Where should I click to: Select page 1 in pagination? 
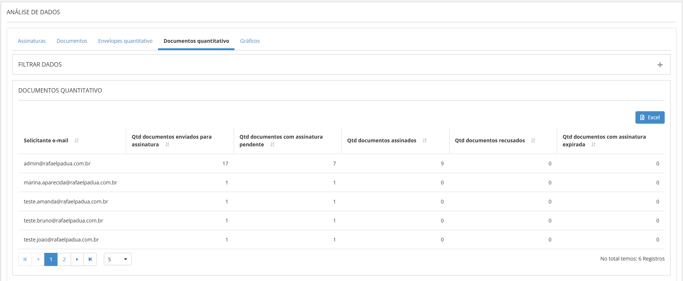coord(51,259)
